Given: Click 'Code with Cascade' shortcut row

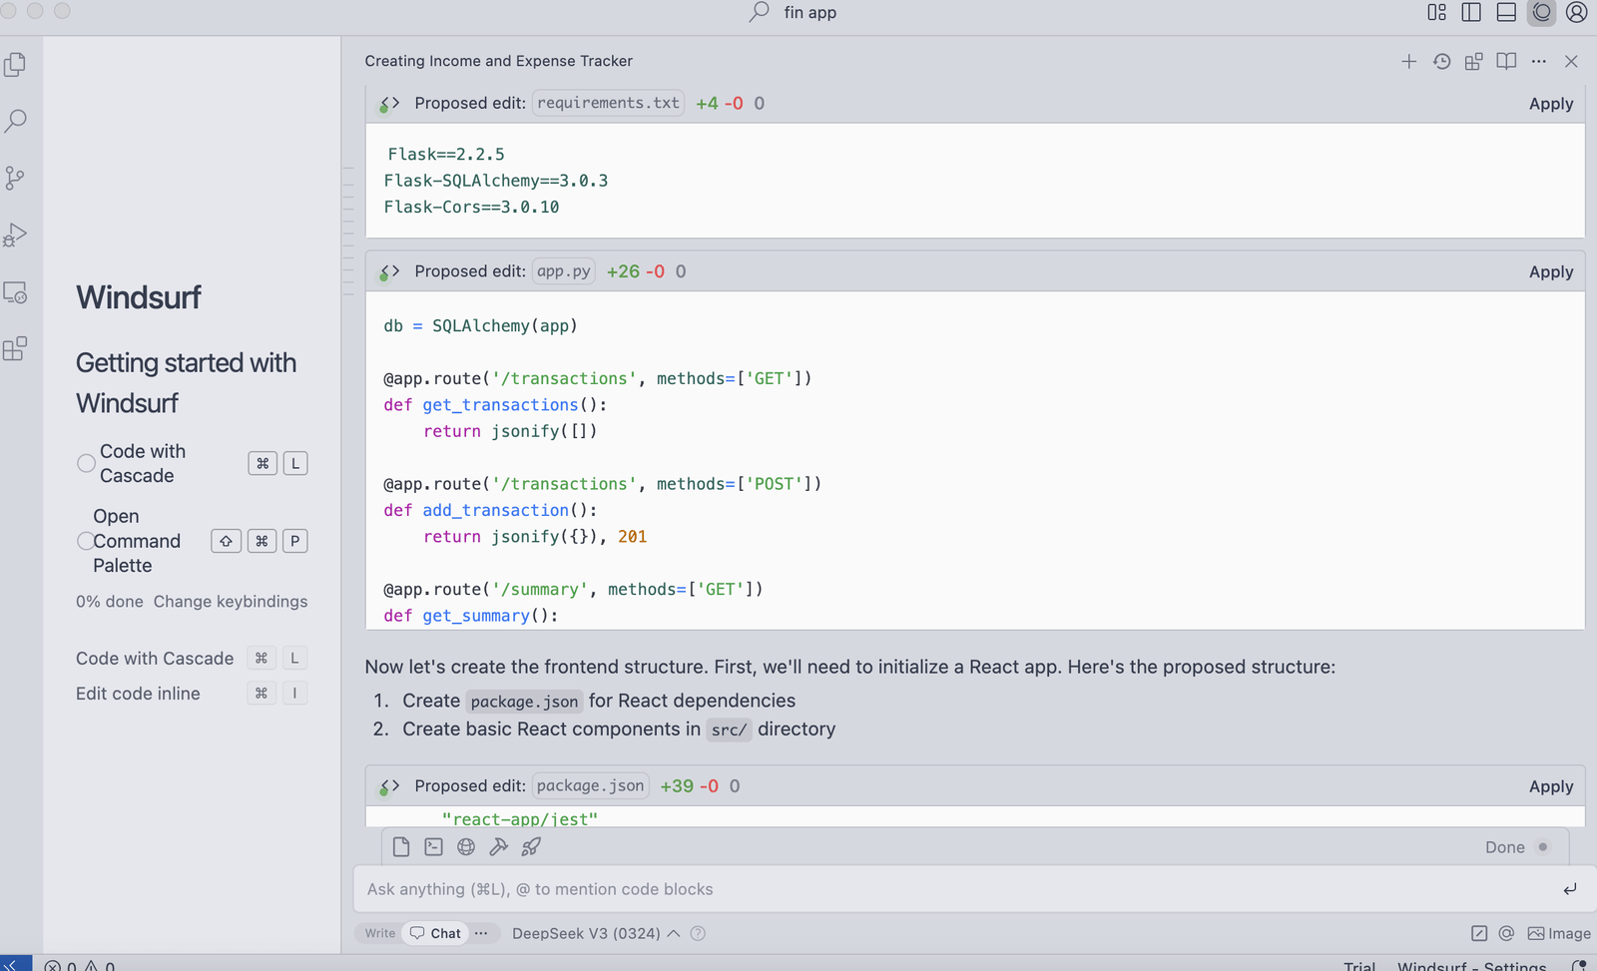Looking at the screenshot, I should (192, 659).
